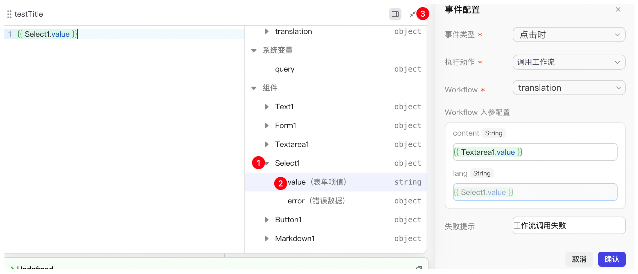Open the 执行动作 dropdown showing 调用工作流
Viewport: 638px width, 274px height.
click(x=569, y=62)
